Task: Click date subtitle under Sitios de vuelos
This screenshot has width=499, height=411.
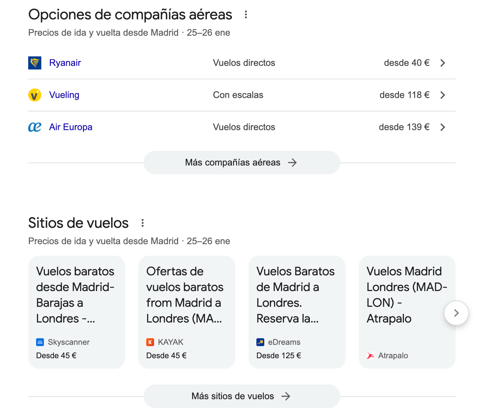Action: click(129, 241)
